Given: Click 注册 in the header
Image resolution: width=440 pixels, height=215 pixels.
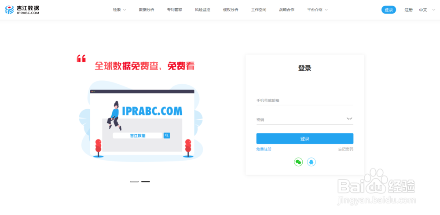Looking at the screenshot, I should tap(409, 10).
